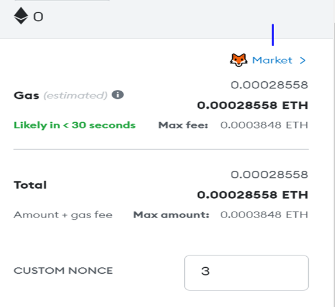This screenshot has height=307, width=335.
Task: Click the Total label
Action: pos(30,185)
